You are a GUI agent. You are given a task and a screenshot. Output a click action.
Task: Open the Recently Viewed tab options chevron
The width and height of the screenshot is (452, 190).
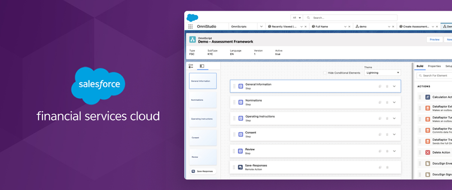pyautogui.click(x=301, y=27)
